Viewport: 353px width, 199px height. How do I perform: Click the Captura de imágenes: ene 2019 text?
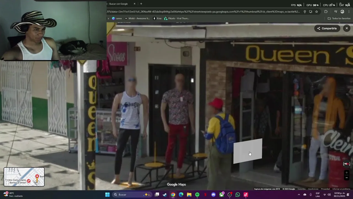pos(267,189)
